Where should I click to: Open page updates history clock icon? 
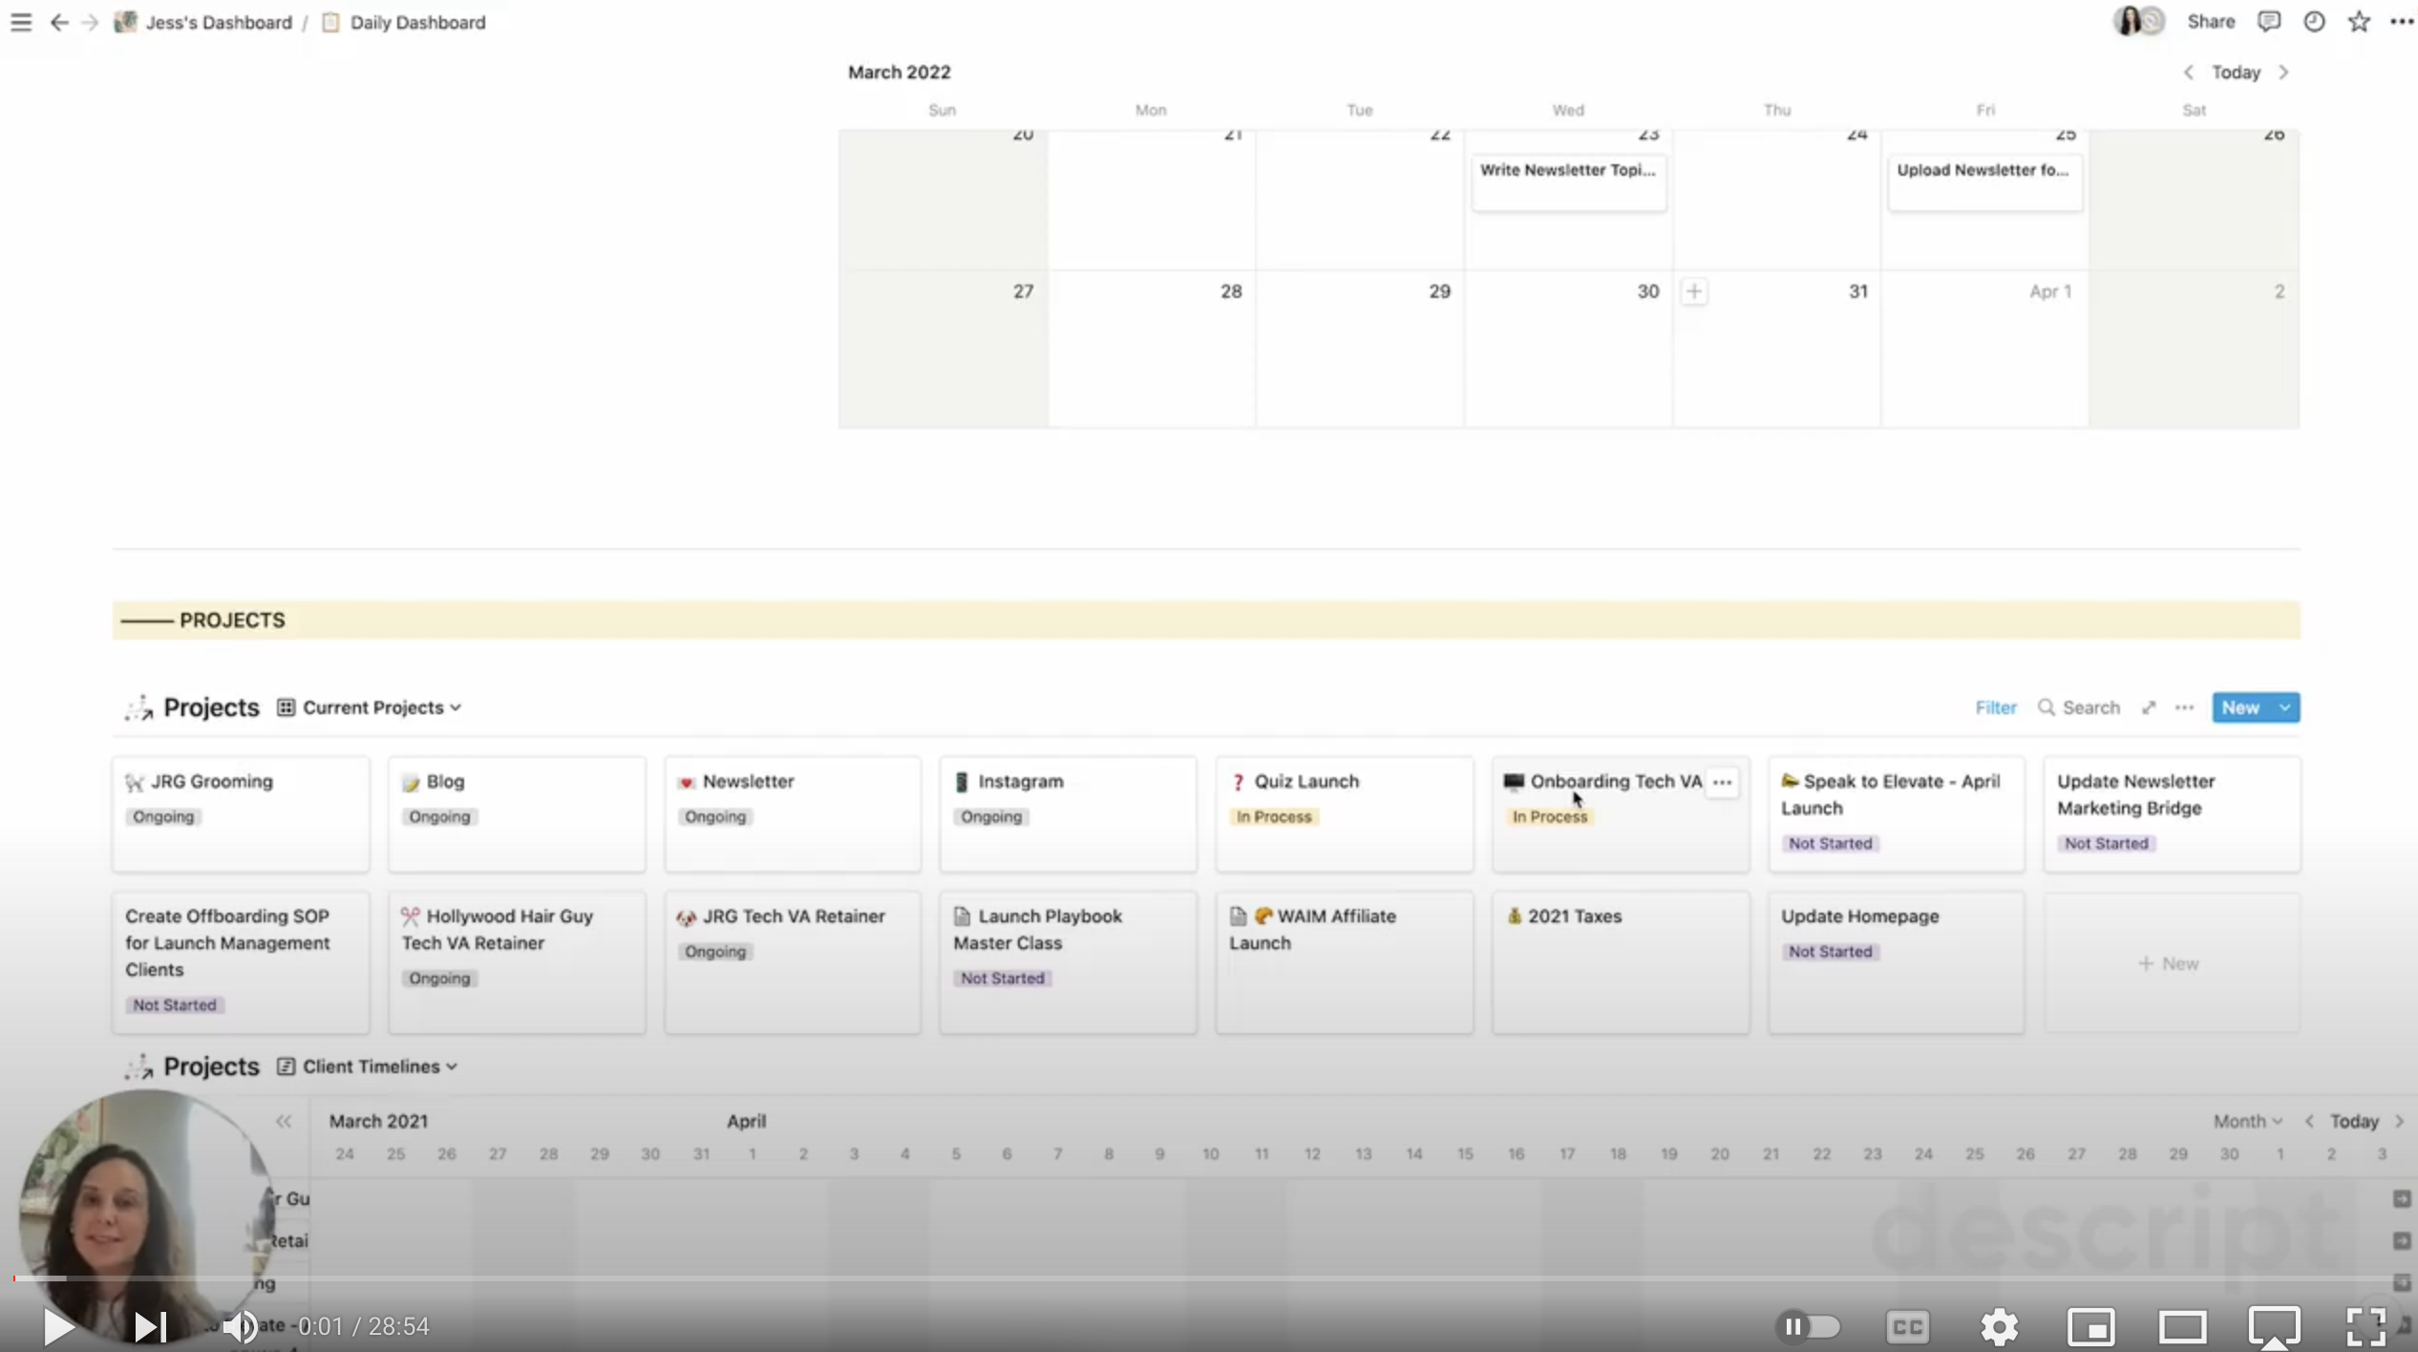pyautogui.click(x=2314, y=21)
